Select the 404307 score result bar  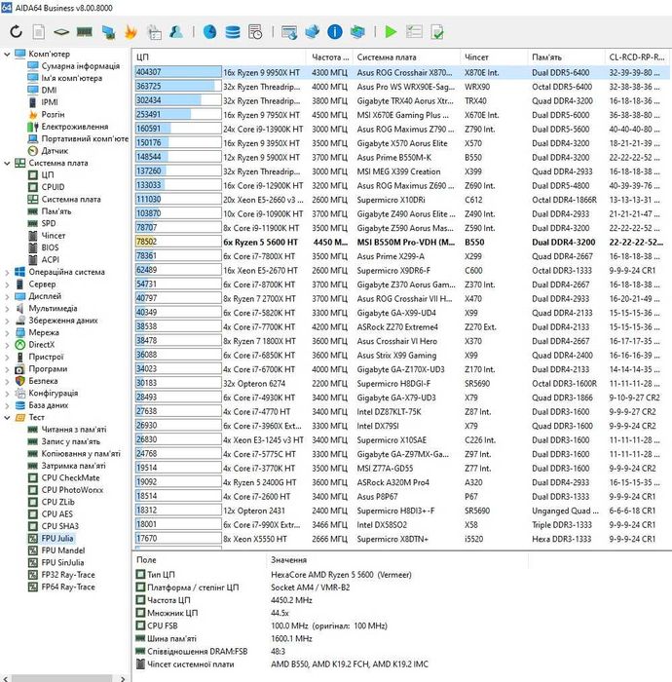178,72
